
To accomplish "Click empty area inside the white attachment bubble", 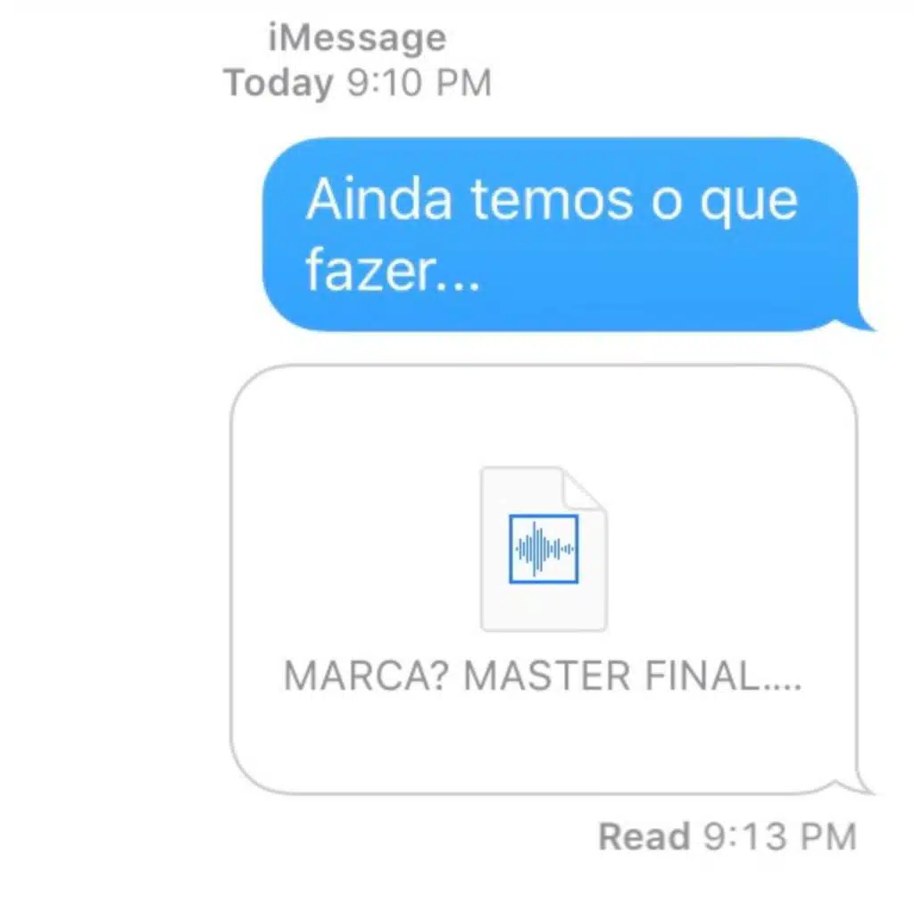I will pos(361,525).
